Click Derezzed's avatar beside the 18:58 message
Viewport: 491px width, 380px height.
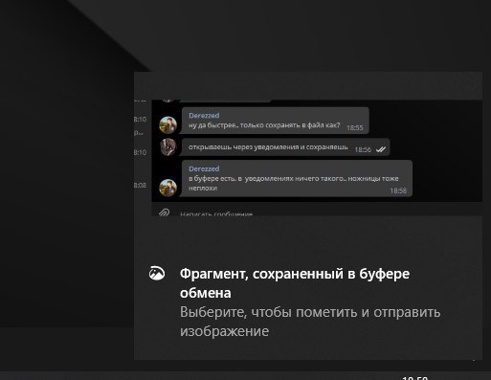click(x=168, y=188)
